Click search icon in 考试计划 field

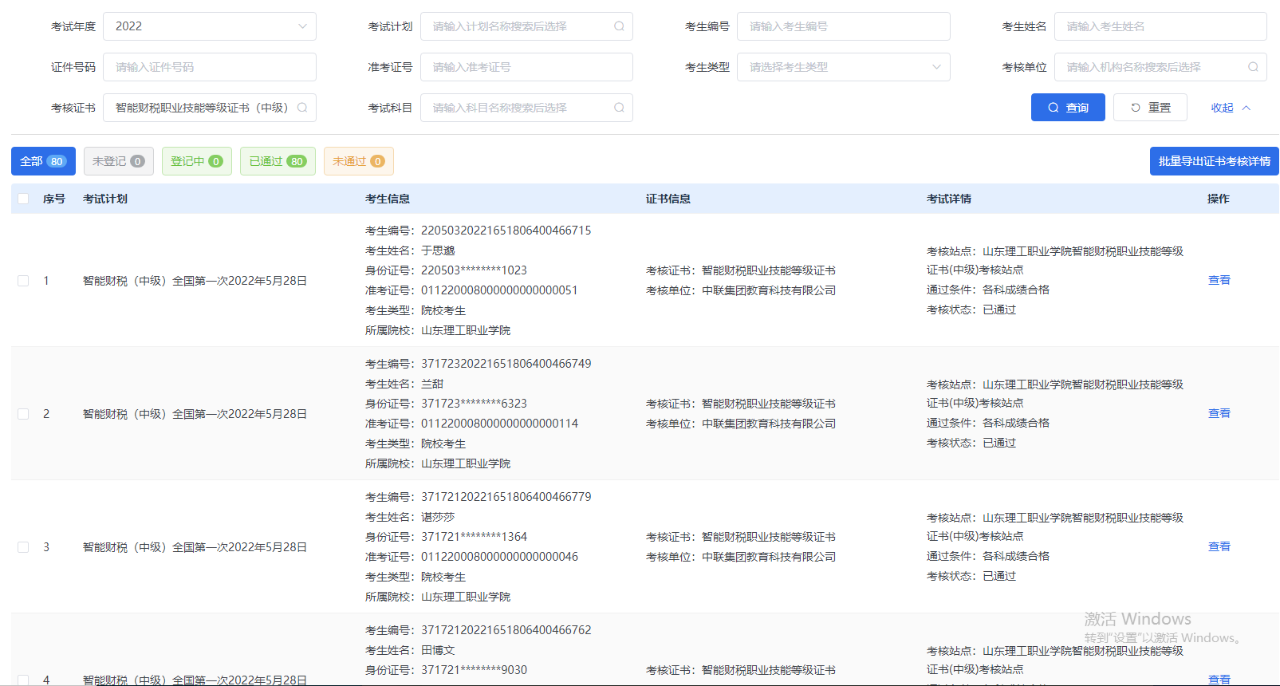click(x=619, y=26)
